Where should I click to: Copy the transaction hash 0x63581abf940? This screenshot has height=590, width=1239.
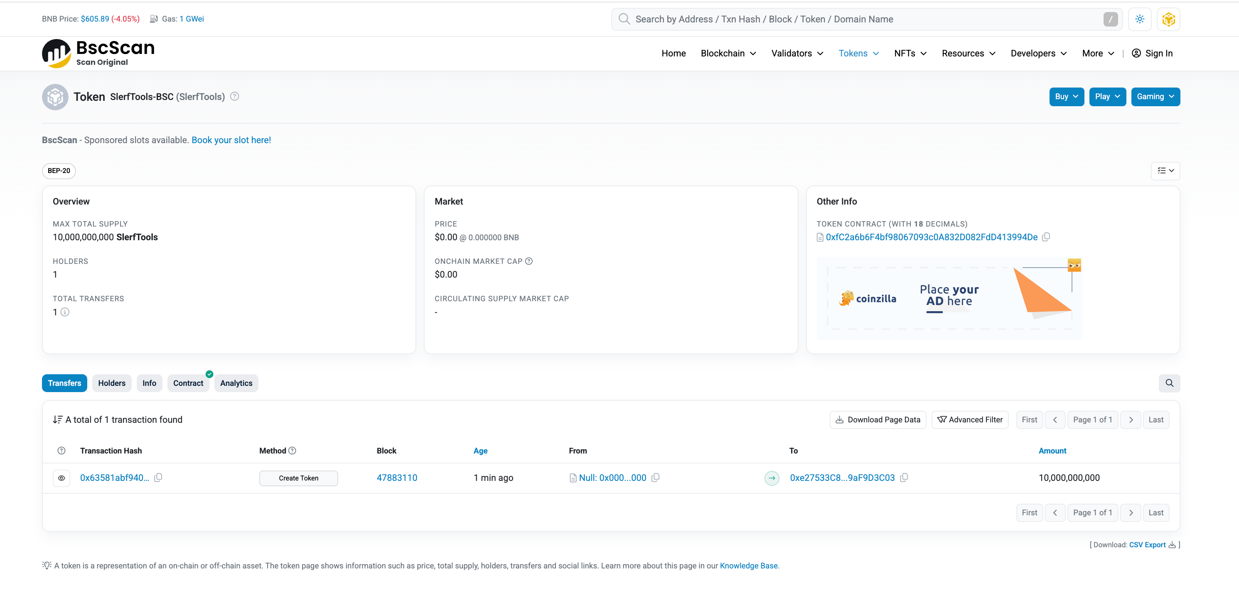[x=158, y=478]
